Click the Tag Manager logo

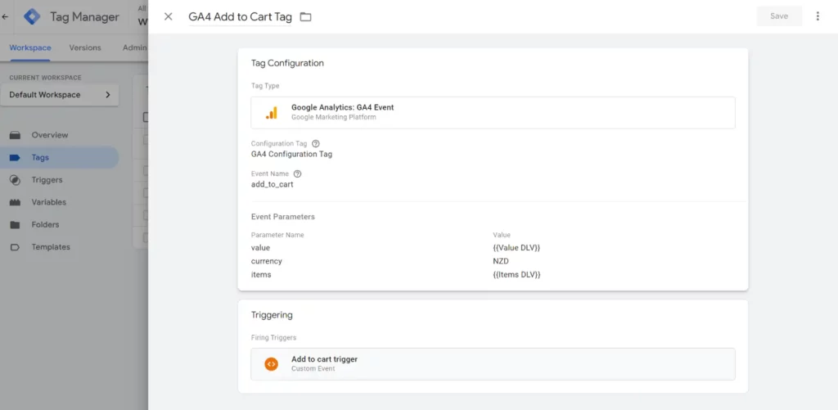coord(32,16)
